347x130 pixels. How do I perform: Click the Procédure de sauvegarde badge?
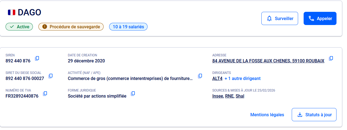(71, 27)
